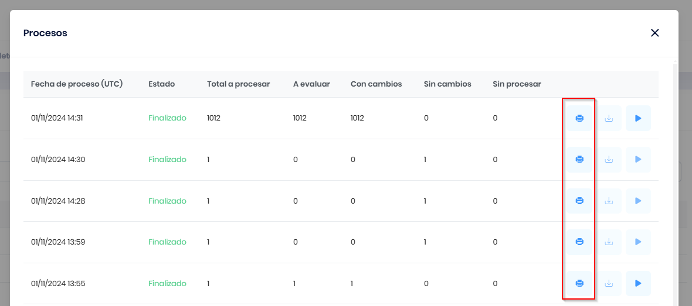Screen dimensions: 692x306
Task: Run the 14:31 process play button
Action: 638,118
